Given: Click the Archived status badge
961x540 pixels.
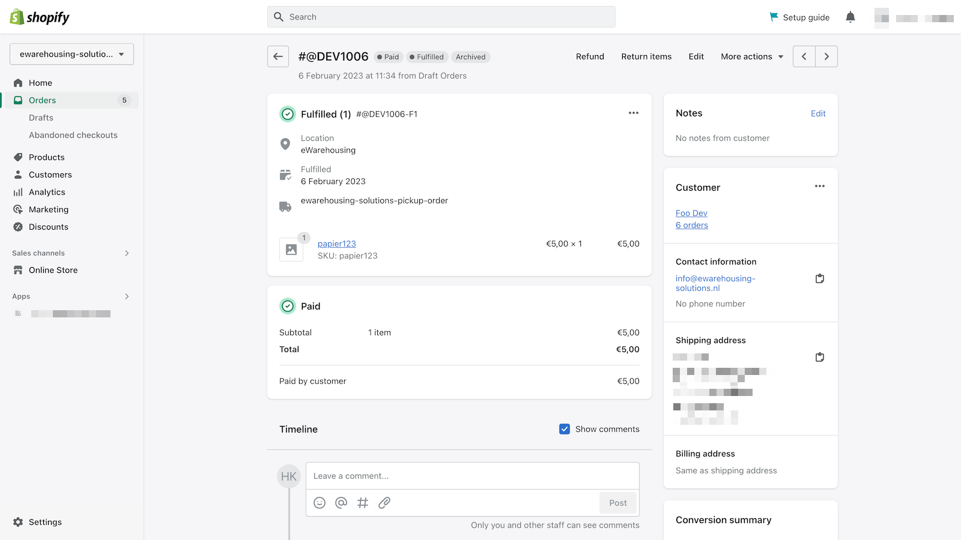Looking at the screenshot, I should [470, 57].
